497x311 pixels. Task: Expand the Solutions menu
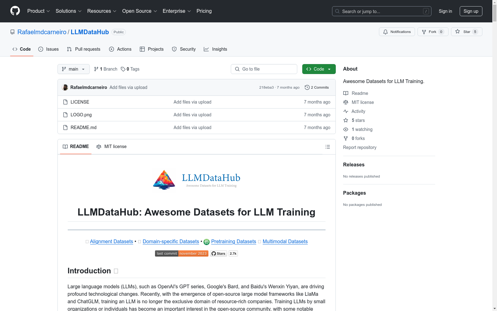[69, 11]
